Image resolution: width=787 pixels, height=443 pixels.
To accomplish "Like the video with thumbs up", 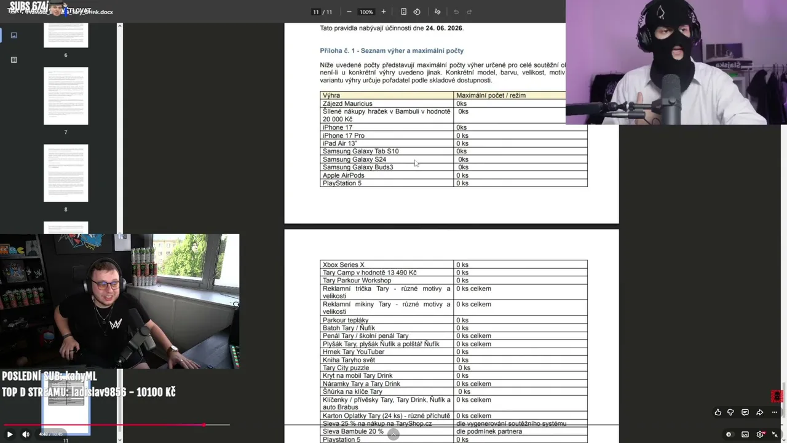I will tap(718, 412).
